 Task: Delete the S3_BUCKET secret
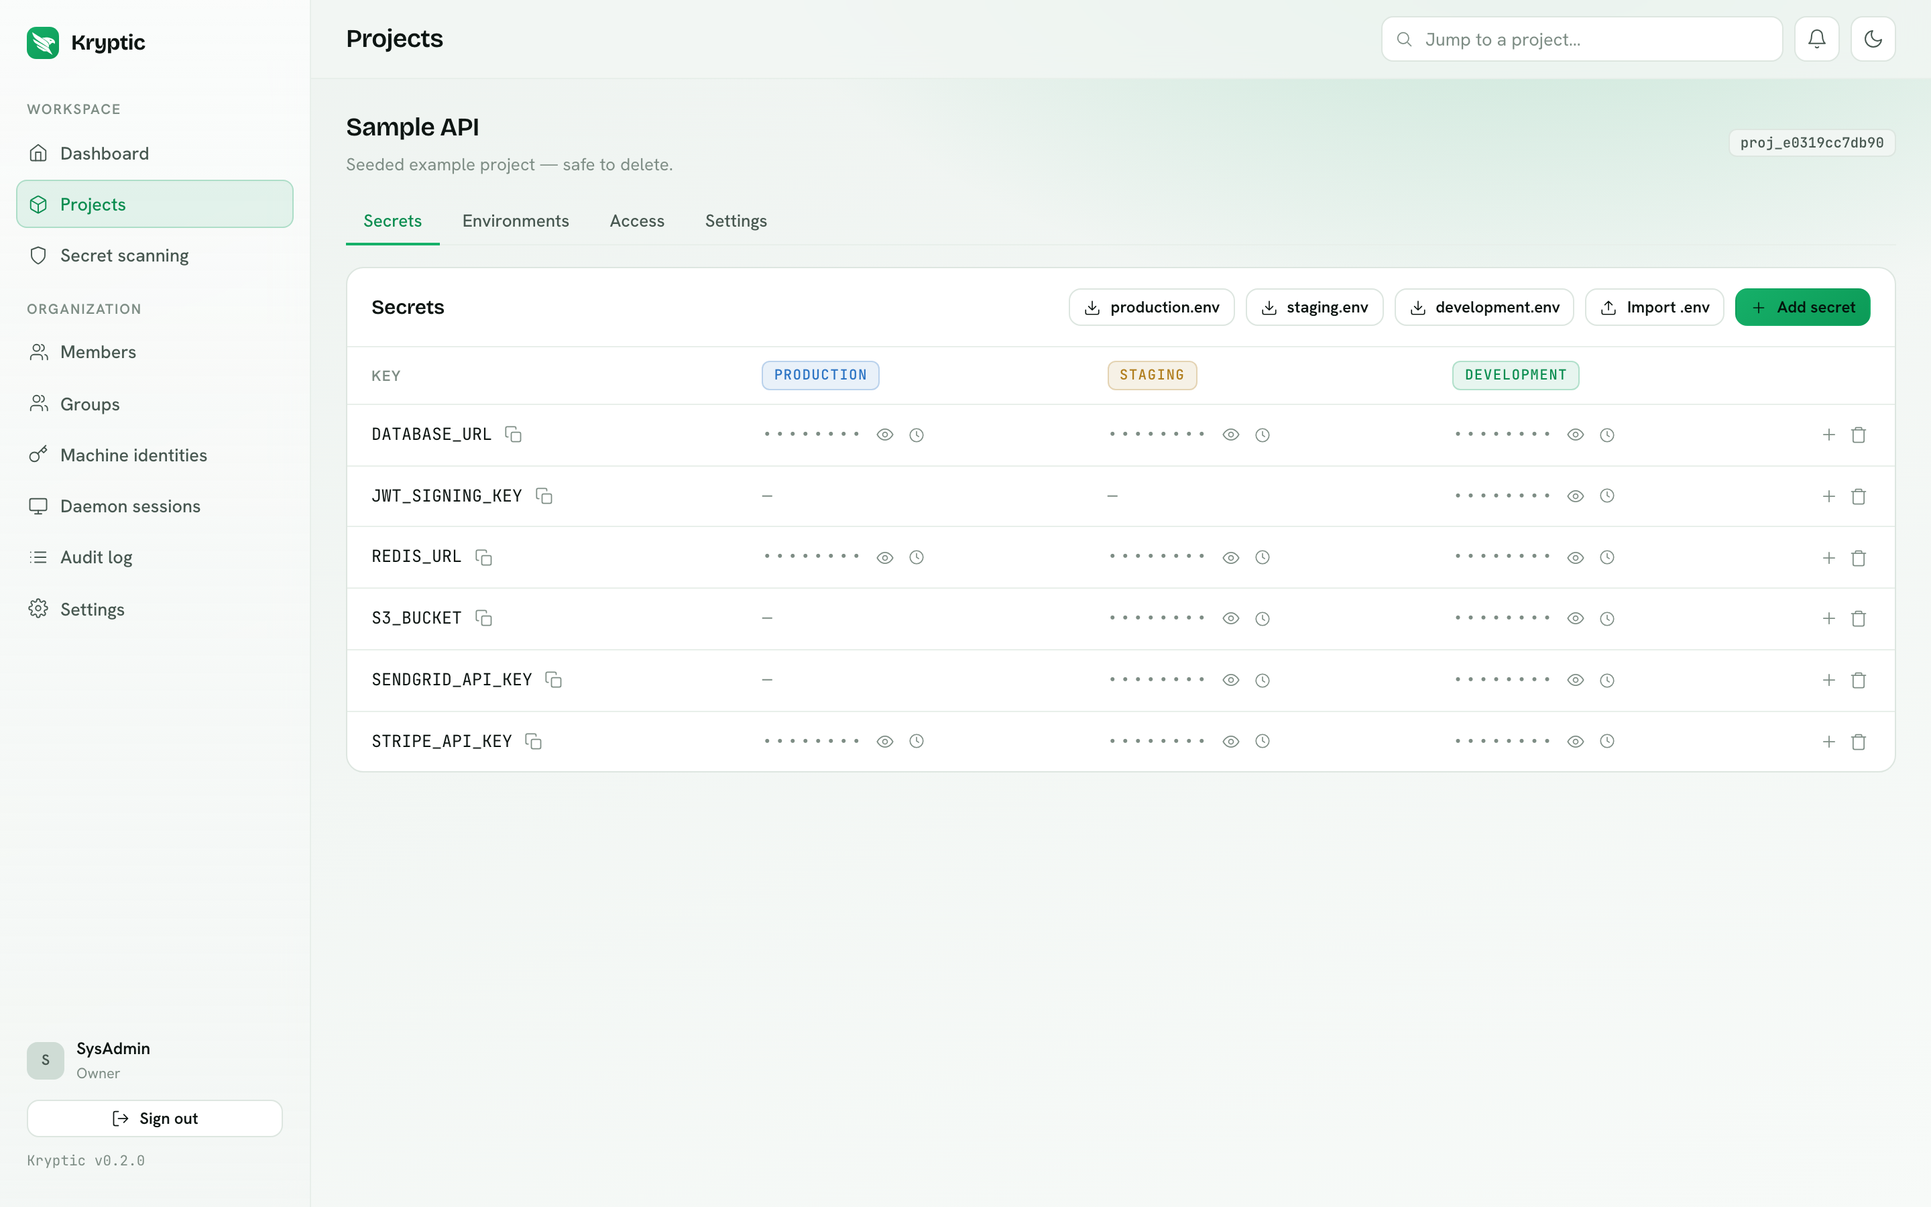1859,619
